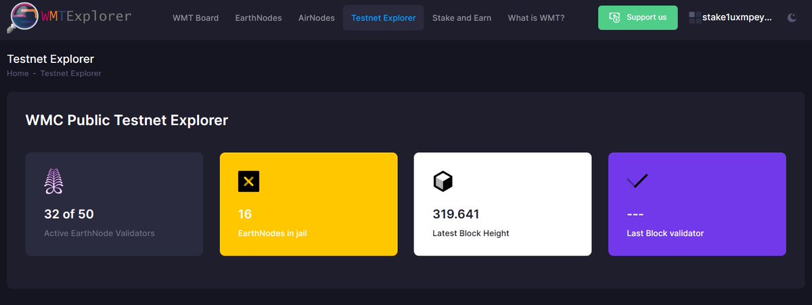812x305 pixels.
Task: Open the Stake and Earn page
Action: tap(461, 18)
